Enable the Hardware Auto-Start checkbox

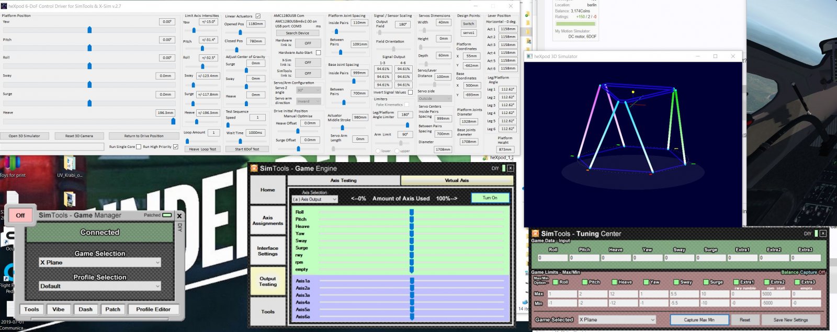coord(318,53)
